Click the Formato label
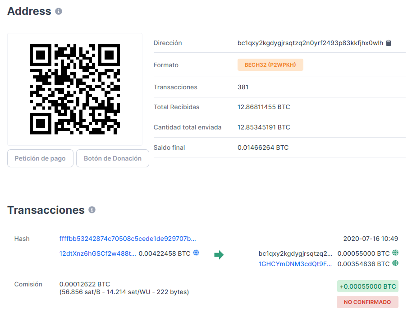 pyautogui.click(x=166, y=65)
